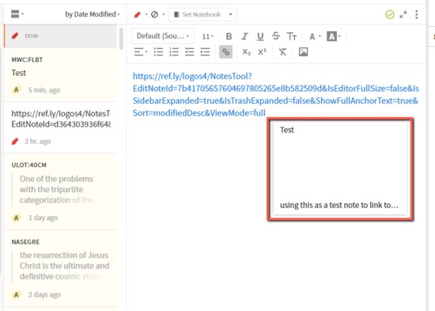Toggle italic formatting
The image size is (435, 311).
244,36
